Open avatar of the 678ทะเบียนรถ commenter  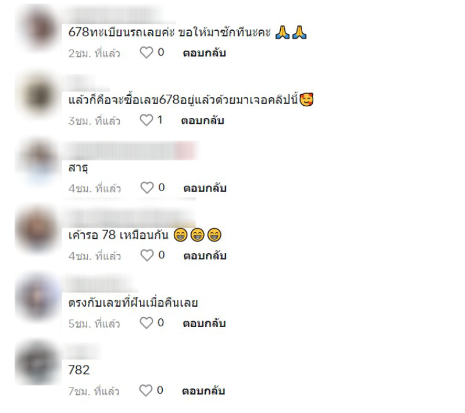click(38, 29)
